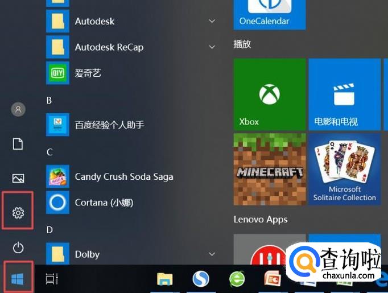Select the Dolby label

88,254
